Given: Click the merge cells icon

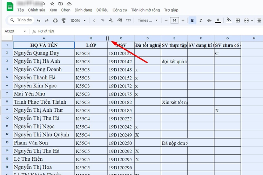Looking at the screenshot, I should [x=247, y=20].
